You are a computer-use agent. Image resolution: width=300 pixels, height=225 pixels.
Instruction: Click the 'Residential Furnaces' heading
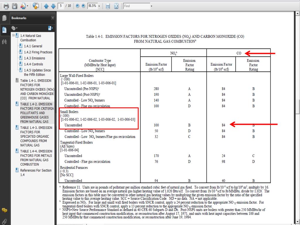(x=74, y=167)
